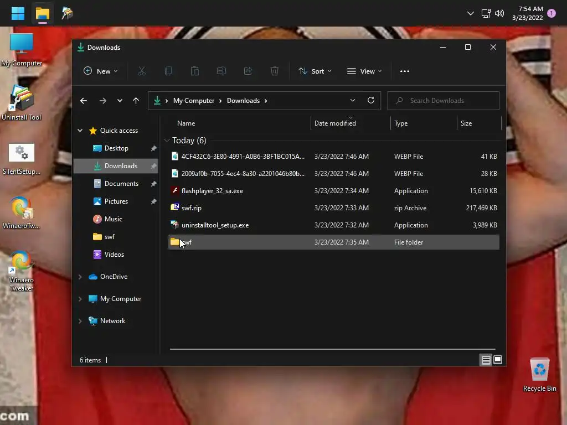The width and height of the screenshot is (567, 425).
Task: Select My Computer desktop icon
Action: tap(22, 50)
